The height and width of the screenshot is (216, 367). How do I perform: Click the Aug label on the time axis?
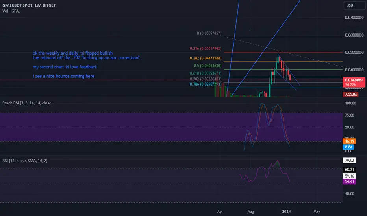pos(251,212)
